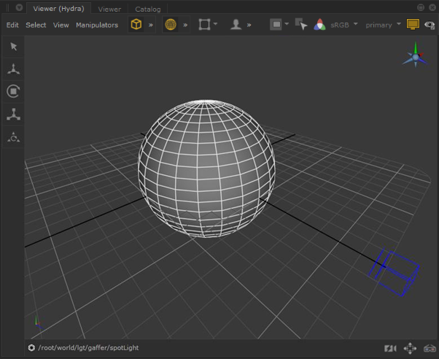Screen dimensions: 439x359
Task: Toggle the yellow monitor display button
Action: [413, 25]
